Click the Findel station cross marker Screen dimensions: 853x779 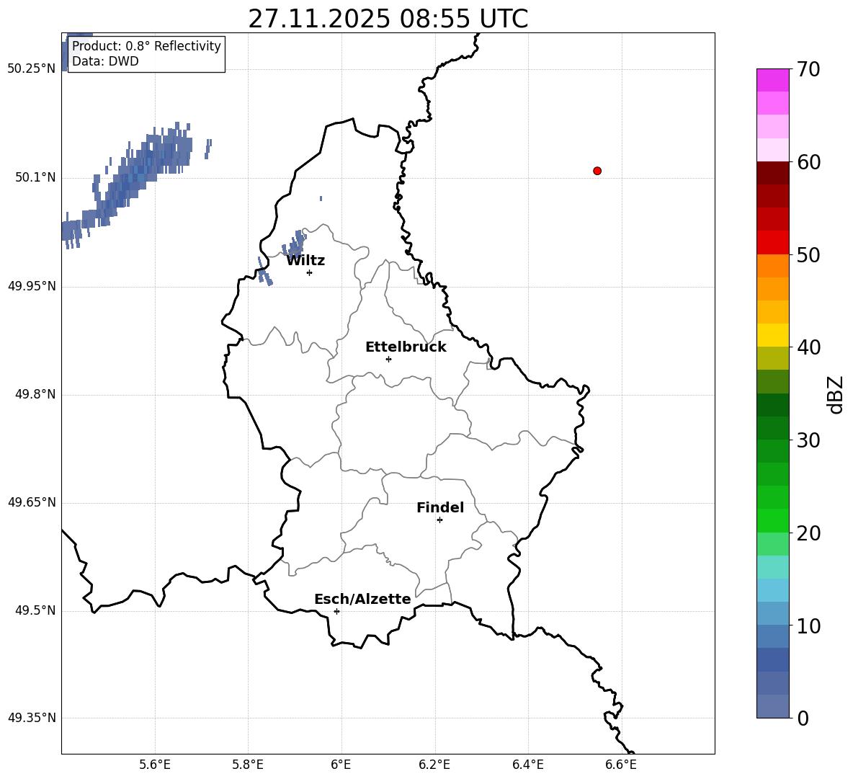tap(439, 520)
